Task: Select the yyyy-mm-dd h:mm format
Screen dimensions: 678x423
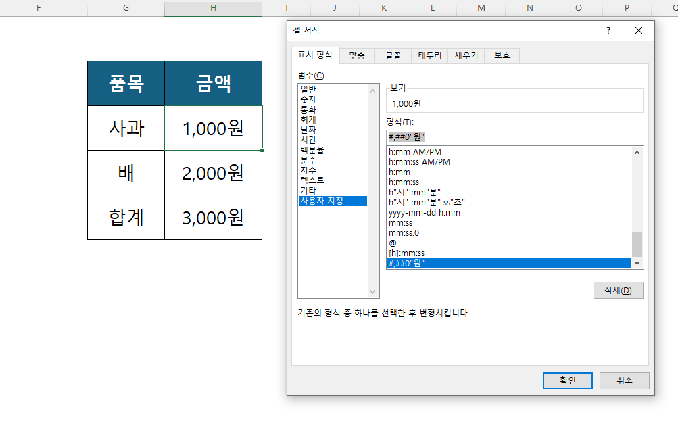Action: coord(425,212)
